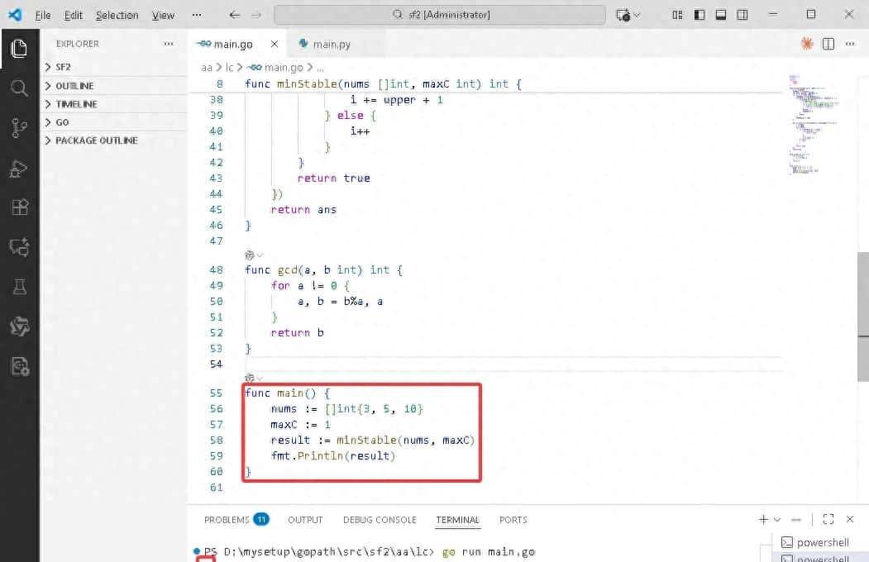Image resolution: width=869 pixels, height=562 pixels.
Task: Switch to the main.py editor tab
Action: tap(331, 44)
